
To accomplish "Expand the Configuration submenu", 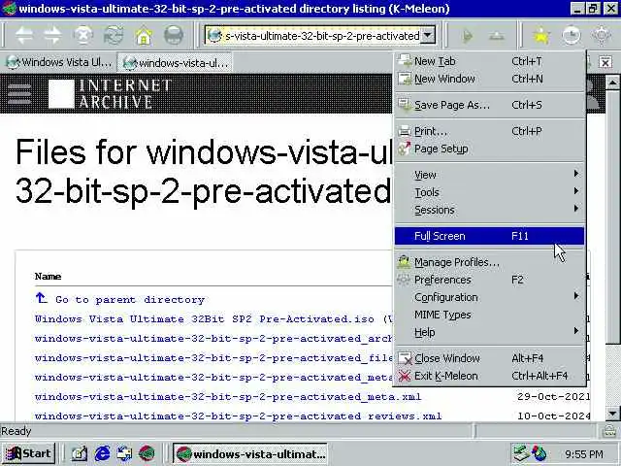I will 489,297.
